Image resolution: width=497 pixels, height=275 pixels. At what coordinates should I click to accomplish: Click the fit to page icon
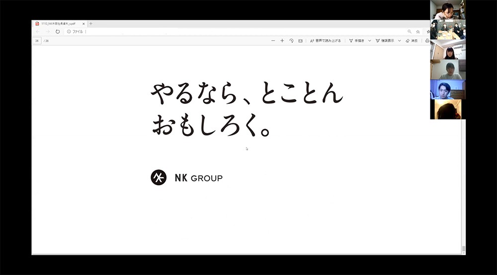coord(300,41)
